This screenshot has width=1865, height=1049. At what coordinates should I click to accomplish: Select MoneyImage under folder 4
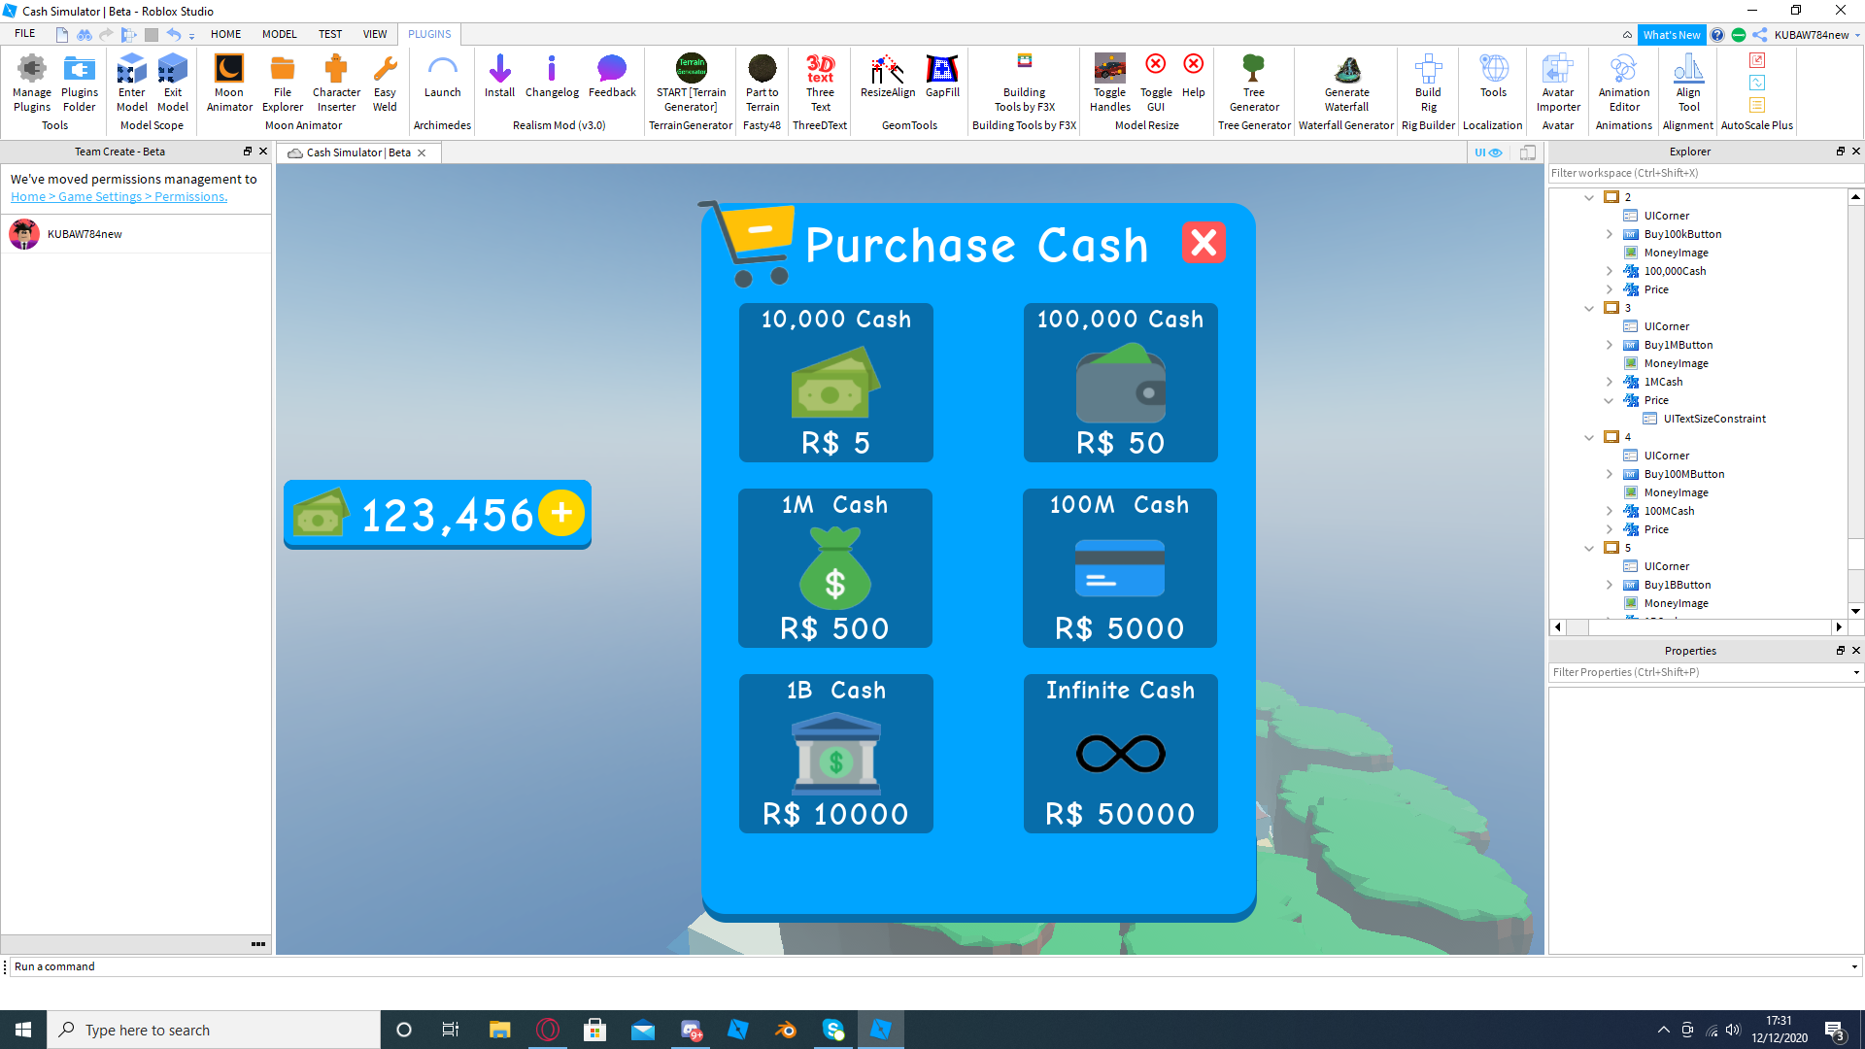(x=1676, y=492)
